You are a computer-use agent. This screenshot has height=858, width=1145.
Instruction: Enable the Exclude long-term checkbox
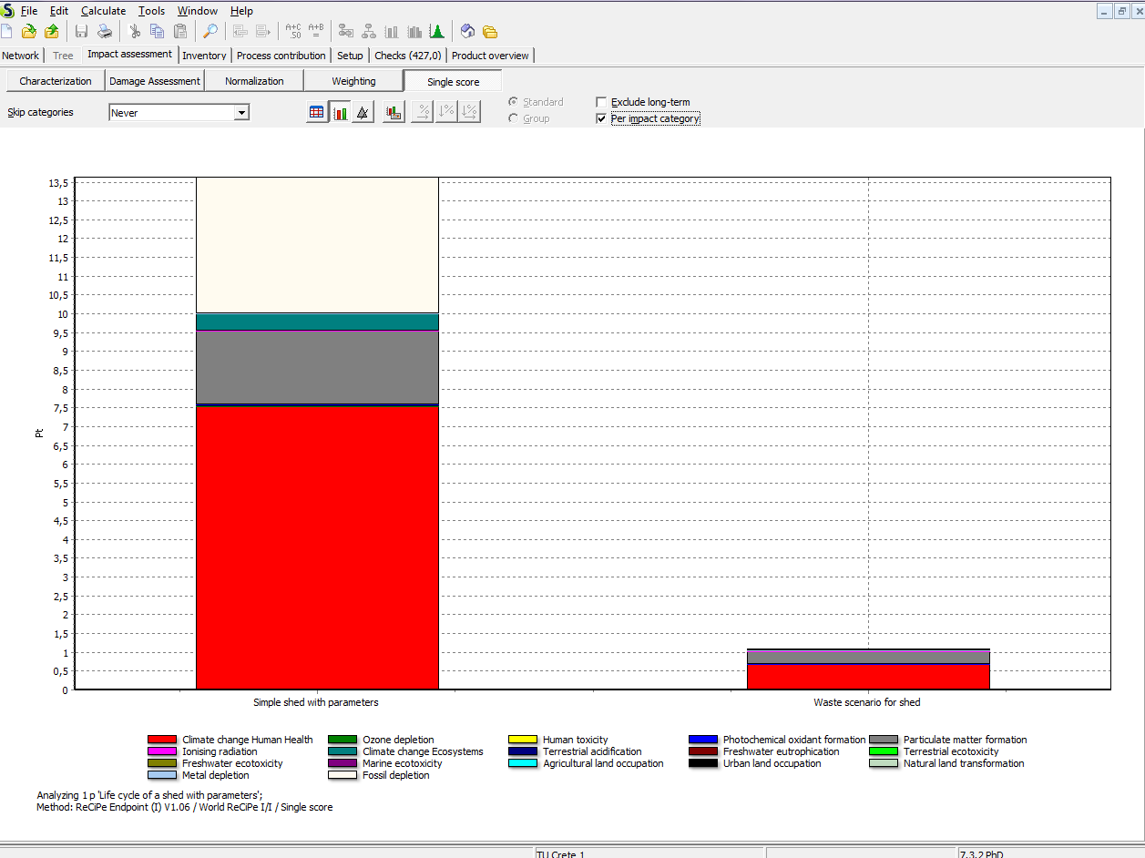point(601,102)
